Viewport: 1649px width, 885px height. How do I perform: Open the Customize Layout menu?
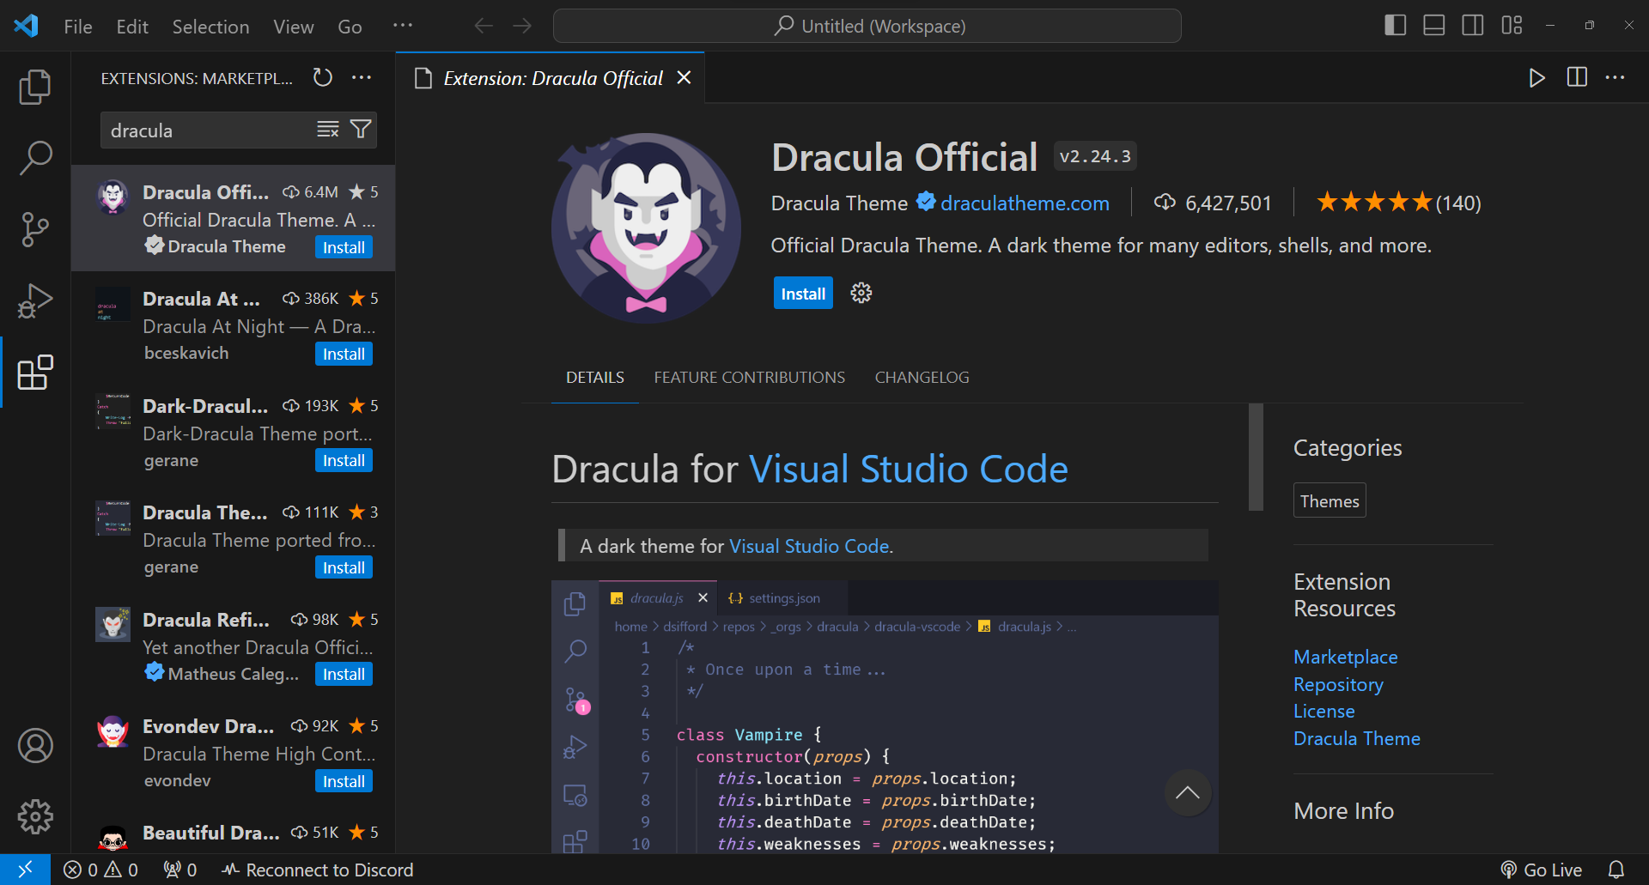1512,26
